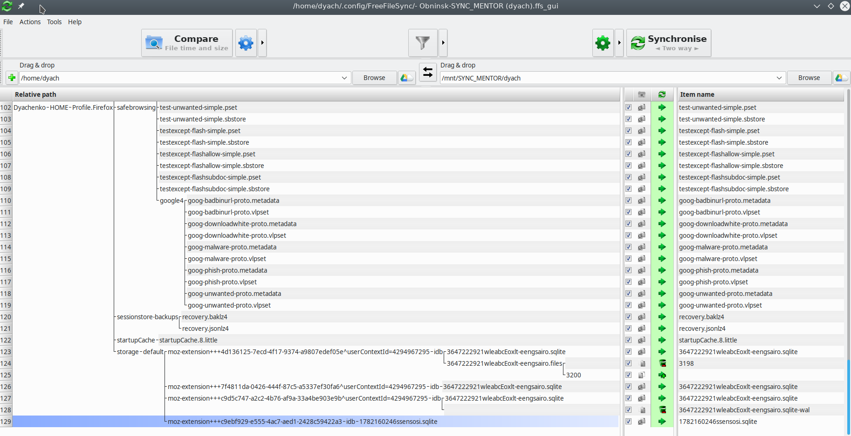The height and width of the screenshot is (436, 851).
Task: Toggle checkbox on row 124 (3198)
Action: [x=628, y=363]
